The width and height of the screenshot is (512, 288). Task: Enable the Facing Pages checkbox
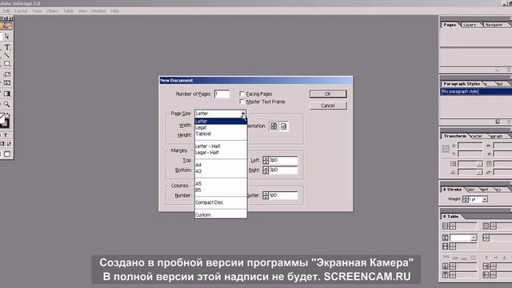242,94
